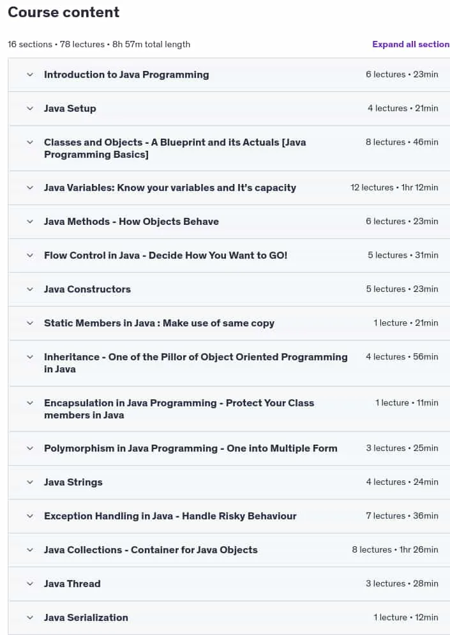The height and width of the screenshot is (635, 450).
Task: Expand Exception Handling in Java chevron
Action: point(30,516)
